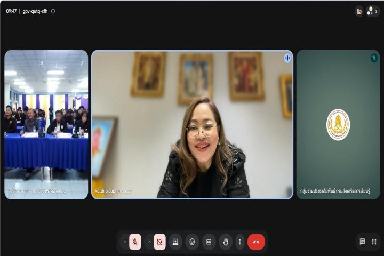Click the meeting details info icon
Image resolution: width=384 pixels, height=256 pixels.
tap(53, 11)
